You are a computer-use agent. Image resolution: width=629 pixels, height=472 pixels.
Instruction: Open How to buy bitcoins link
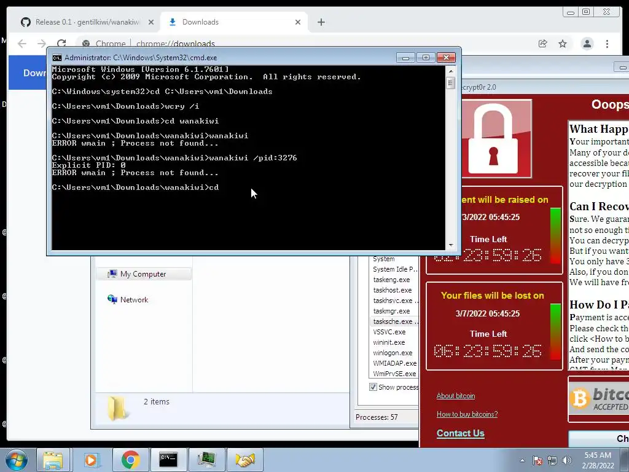click(x=467, y=414)
